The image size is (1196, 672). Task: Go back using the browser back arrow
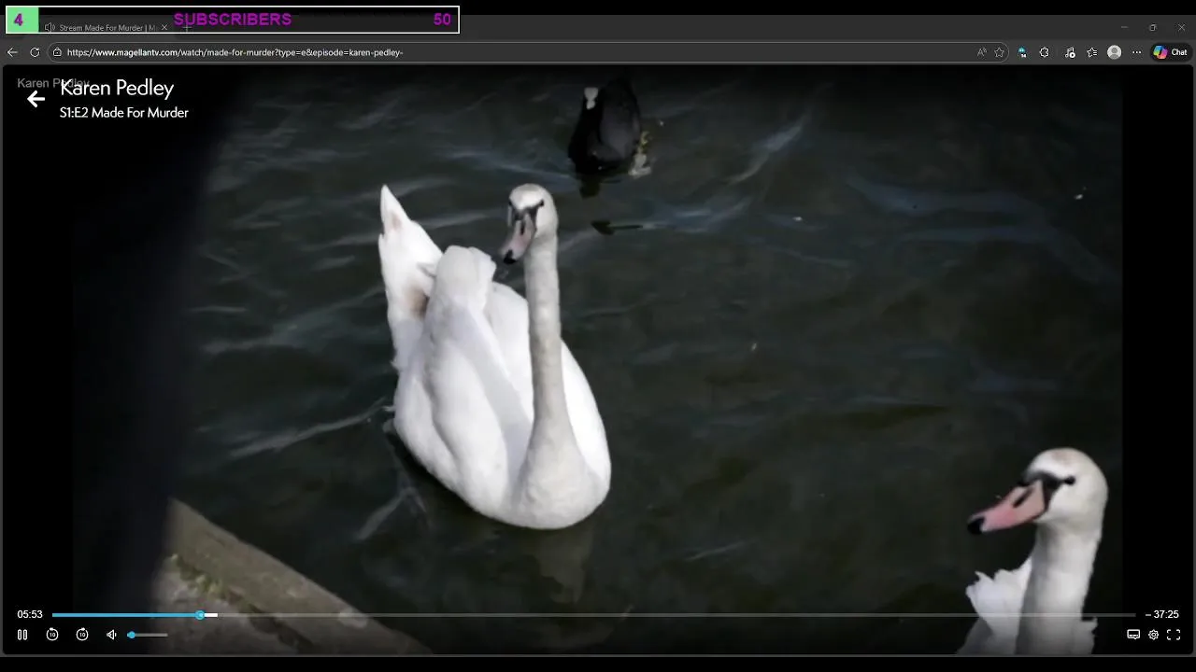(12, 52)
